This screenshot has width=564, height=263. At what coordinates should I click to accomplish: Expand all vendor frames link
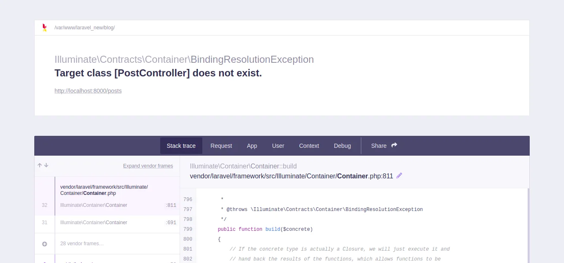click(x=148, y=166)
